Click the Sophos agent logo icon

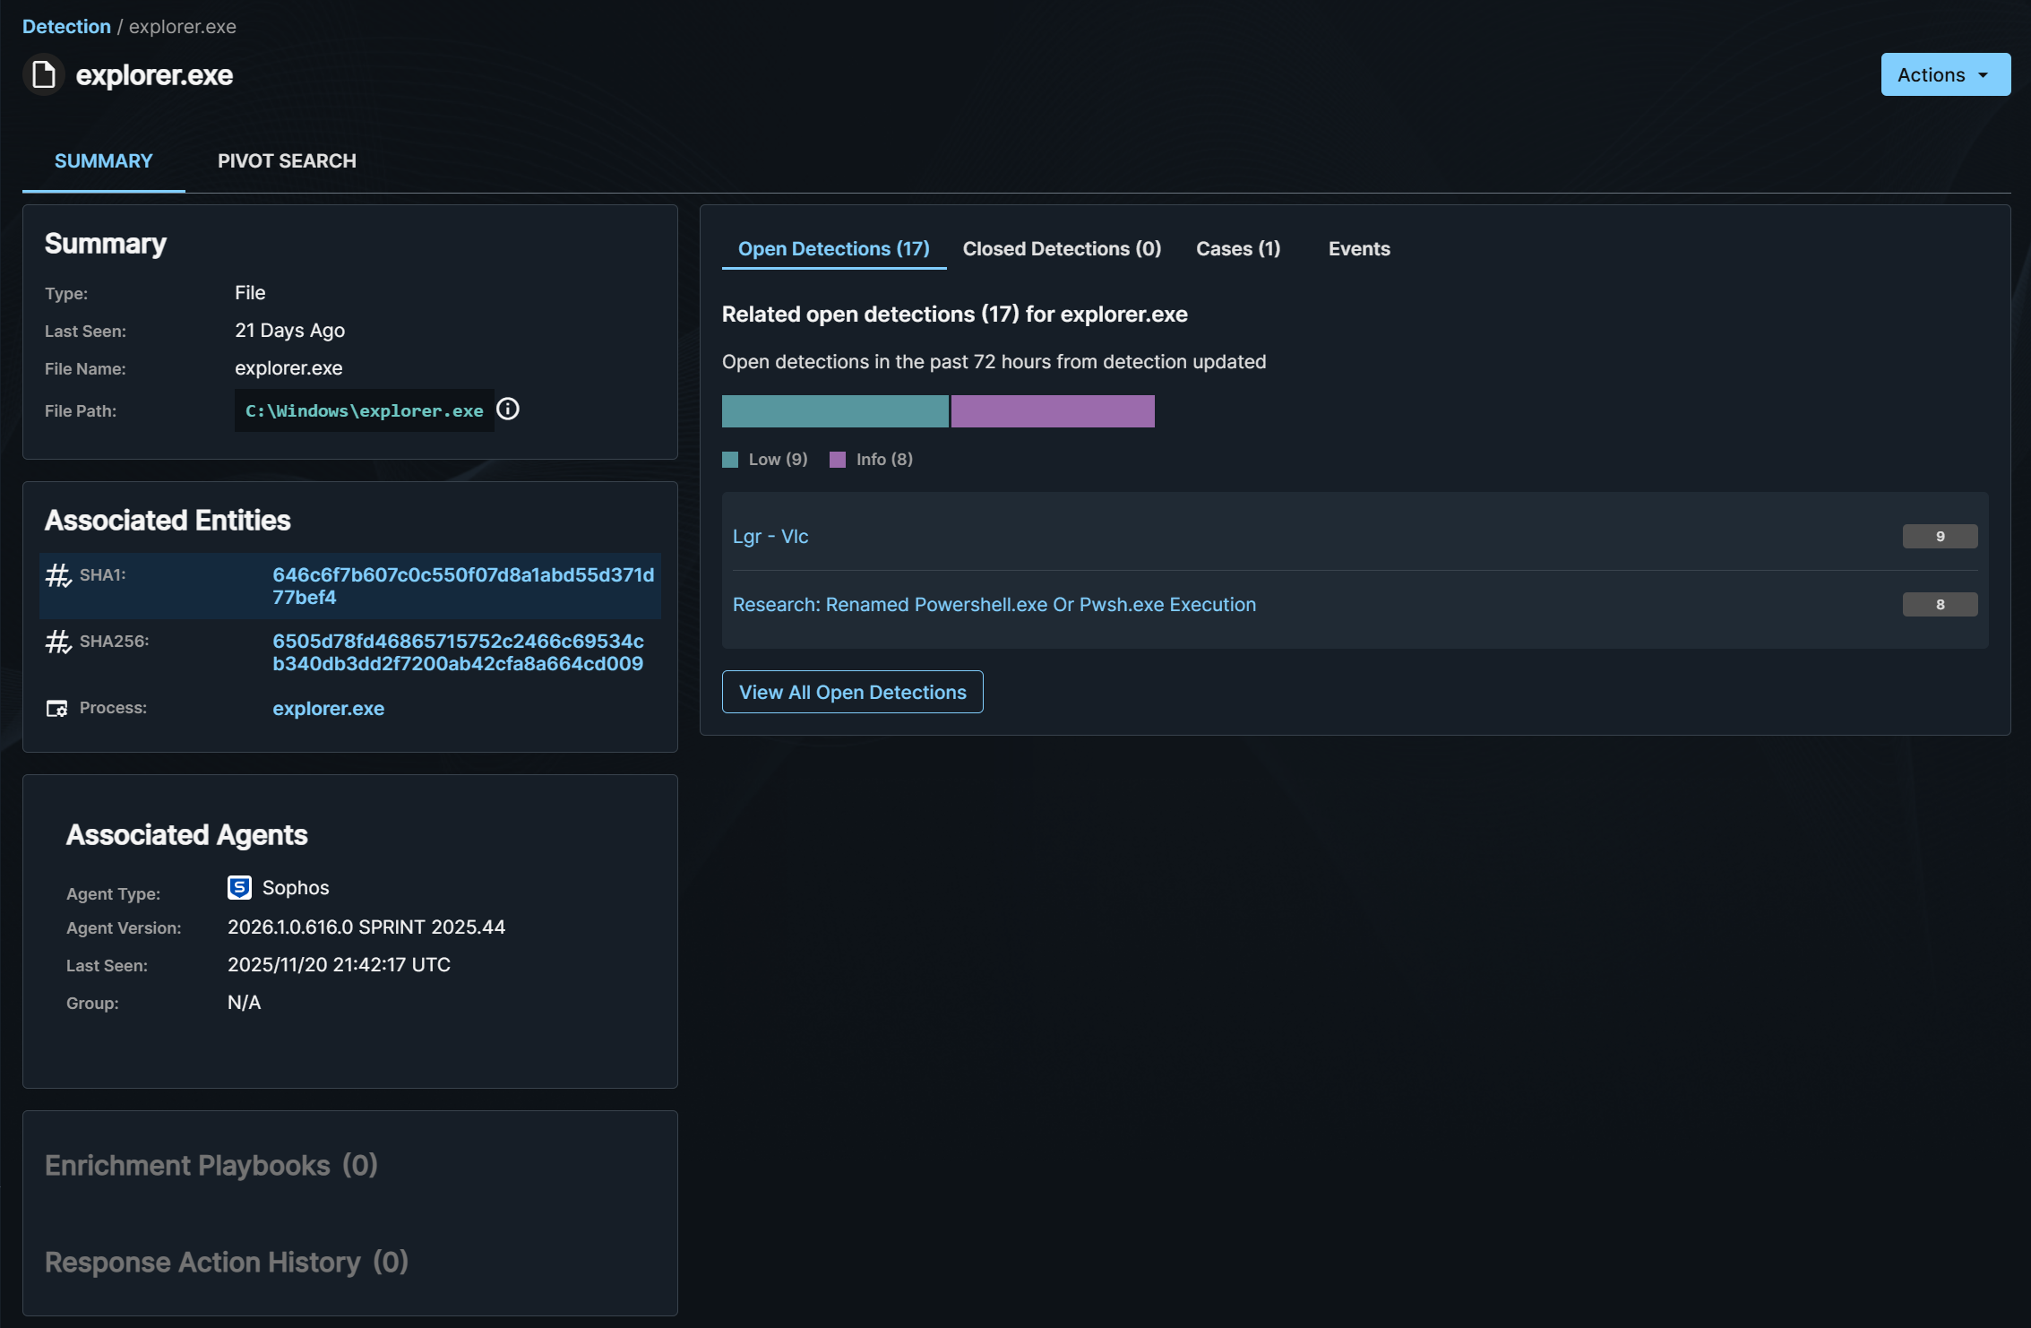pyautogui.click(x=239, y=887)
